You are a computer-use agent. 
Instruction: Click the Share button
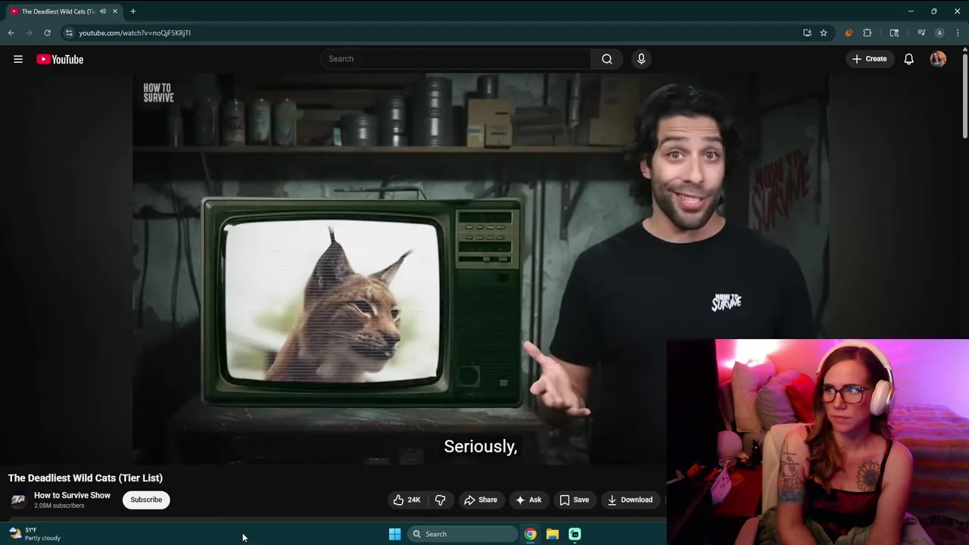pos(481,500)
